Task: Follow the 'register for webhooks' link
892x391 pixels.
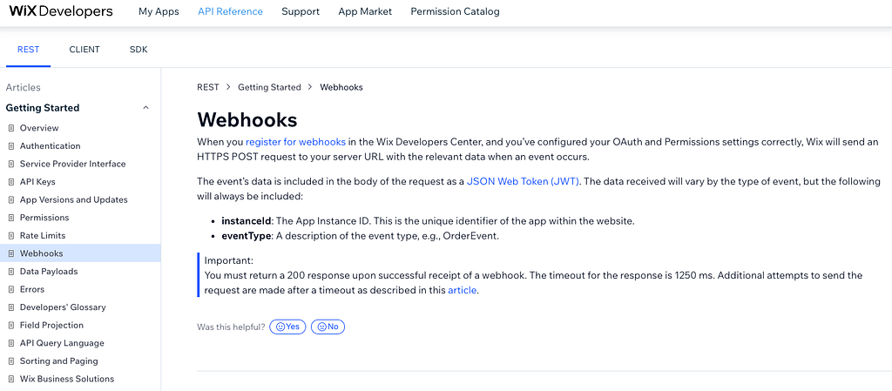Action: (296, 142)
